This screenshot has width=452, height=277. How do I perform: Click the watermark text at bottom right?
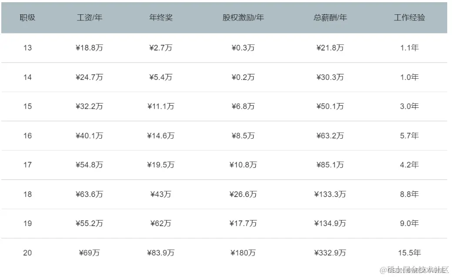[x=414, y=270]
